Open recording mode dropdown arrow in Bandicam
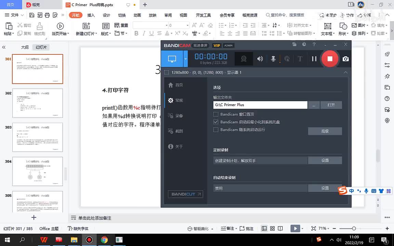 185,59
